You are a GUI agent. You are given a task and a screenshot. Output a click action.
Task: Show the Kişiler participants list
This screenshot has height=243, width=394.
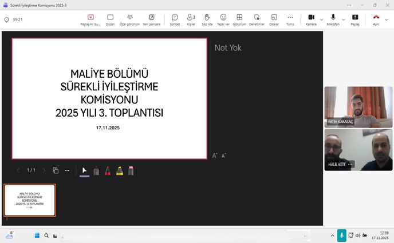pyautogui.click(x=191, y=19)
